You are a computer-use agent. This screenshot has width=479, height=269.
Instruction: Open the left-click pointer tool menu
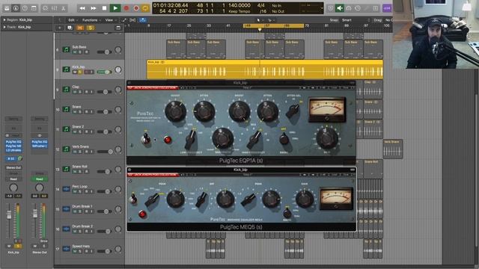click(x=259, y=20)
